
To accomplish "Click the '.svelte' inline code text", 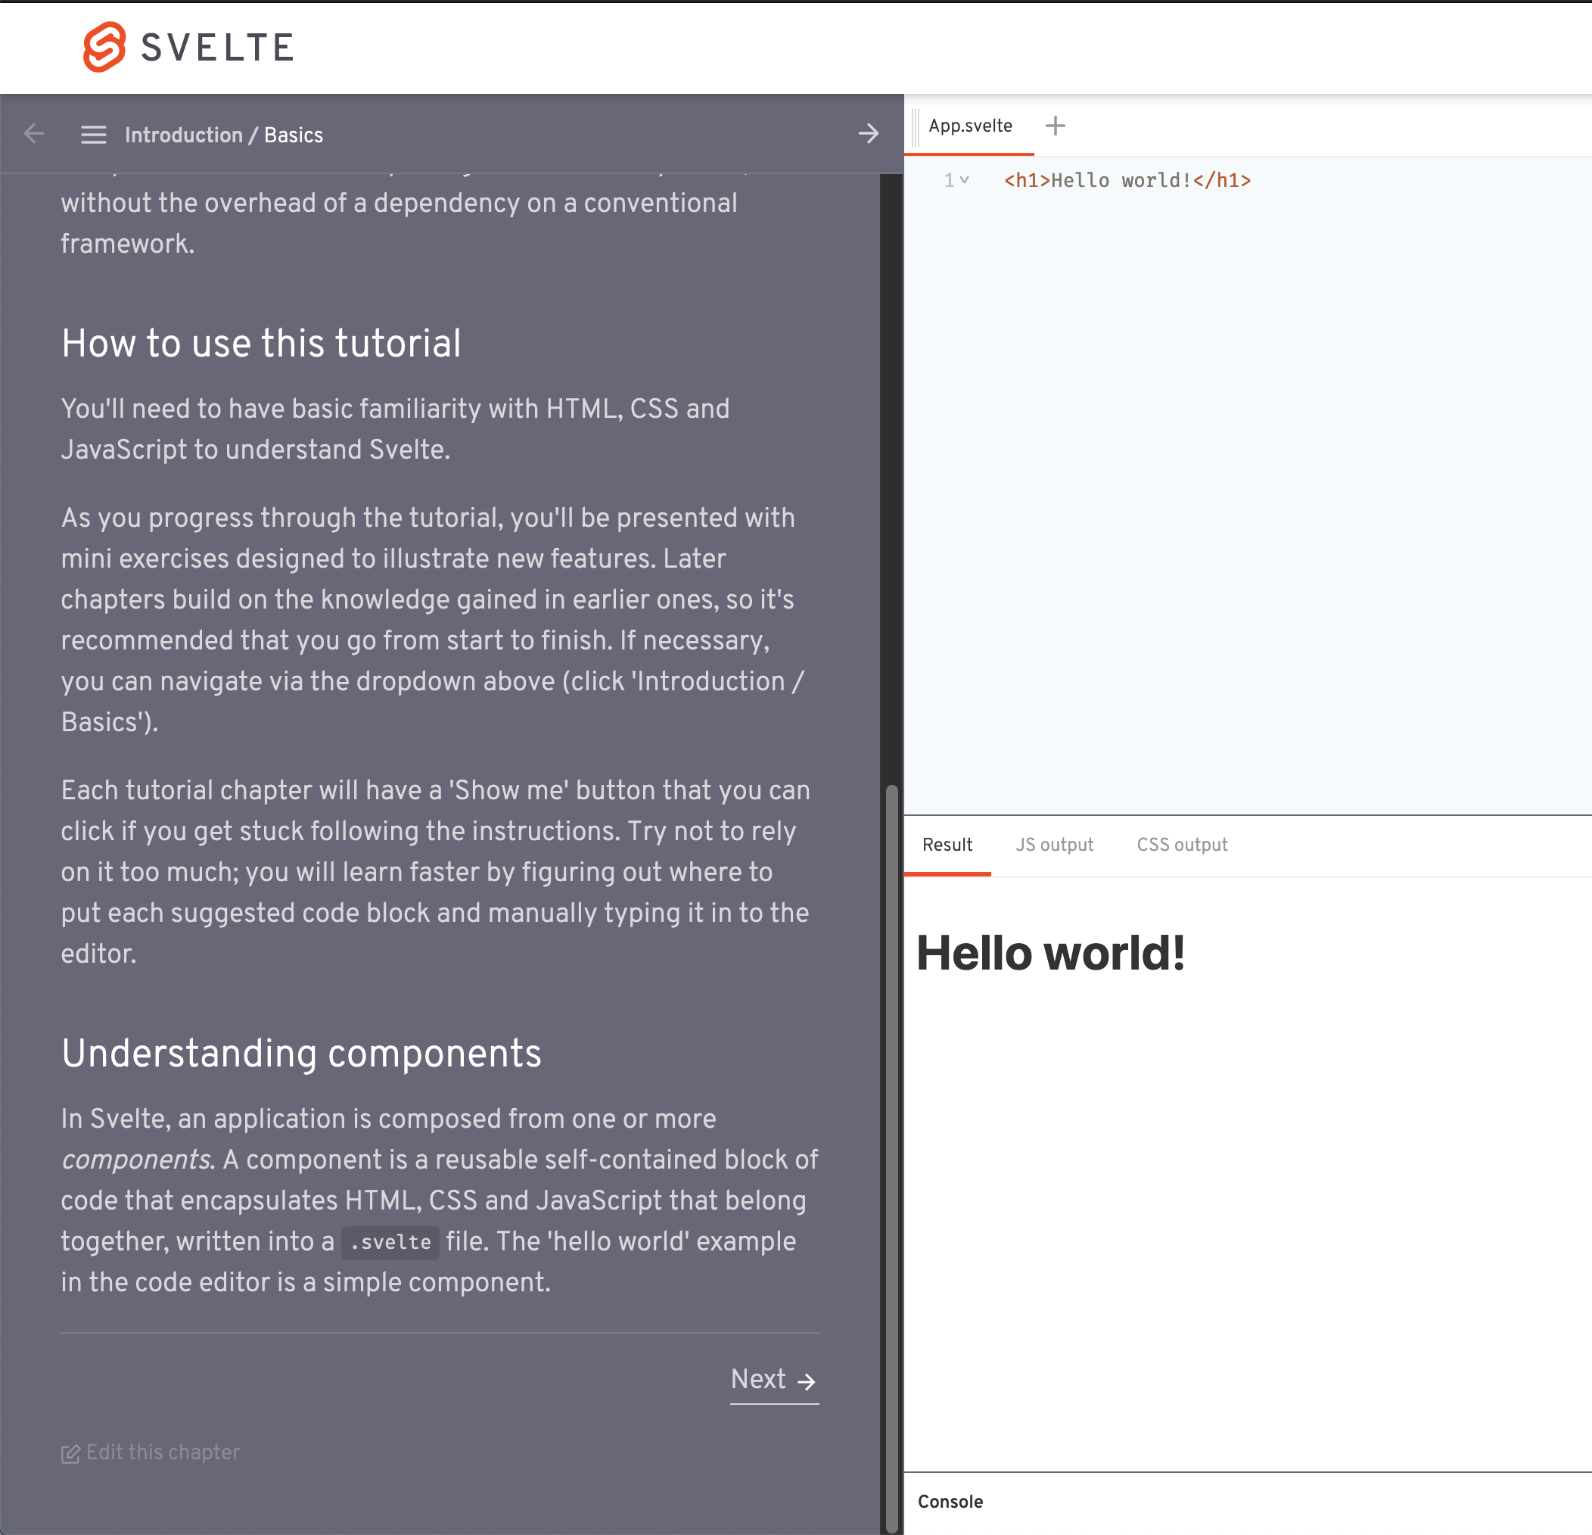I will (x=390, y=1243).
